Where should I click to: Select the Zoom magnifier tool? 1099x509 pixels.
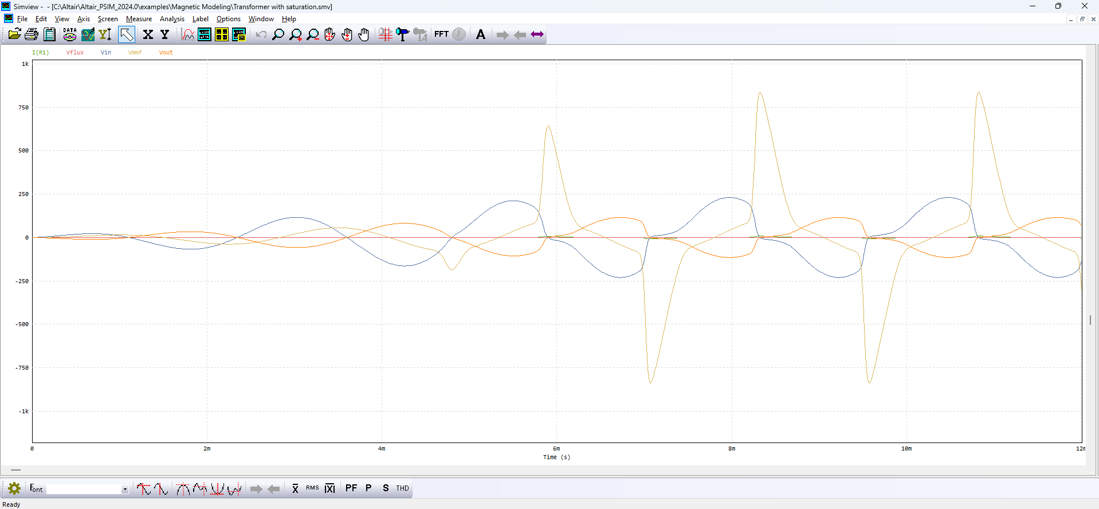pos(278,35)
